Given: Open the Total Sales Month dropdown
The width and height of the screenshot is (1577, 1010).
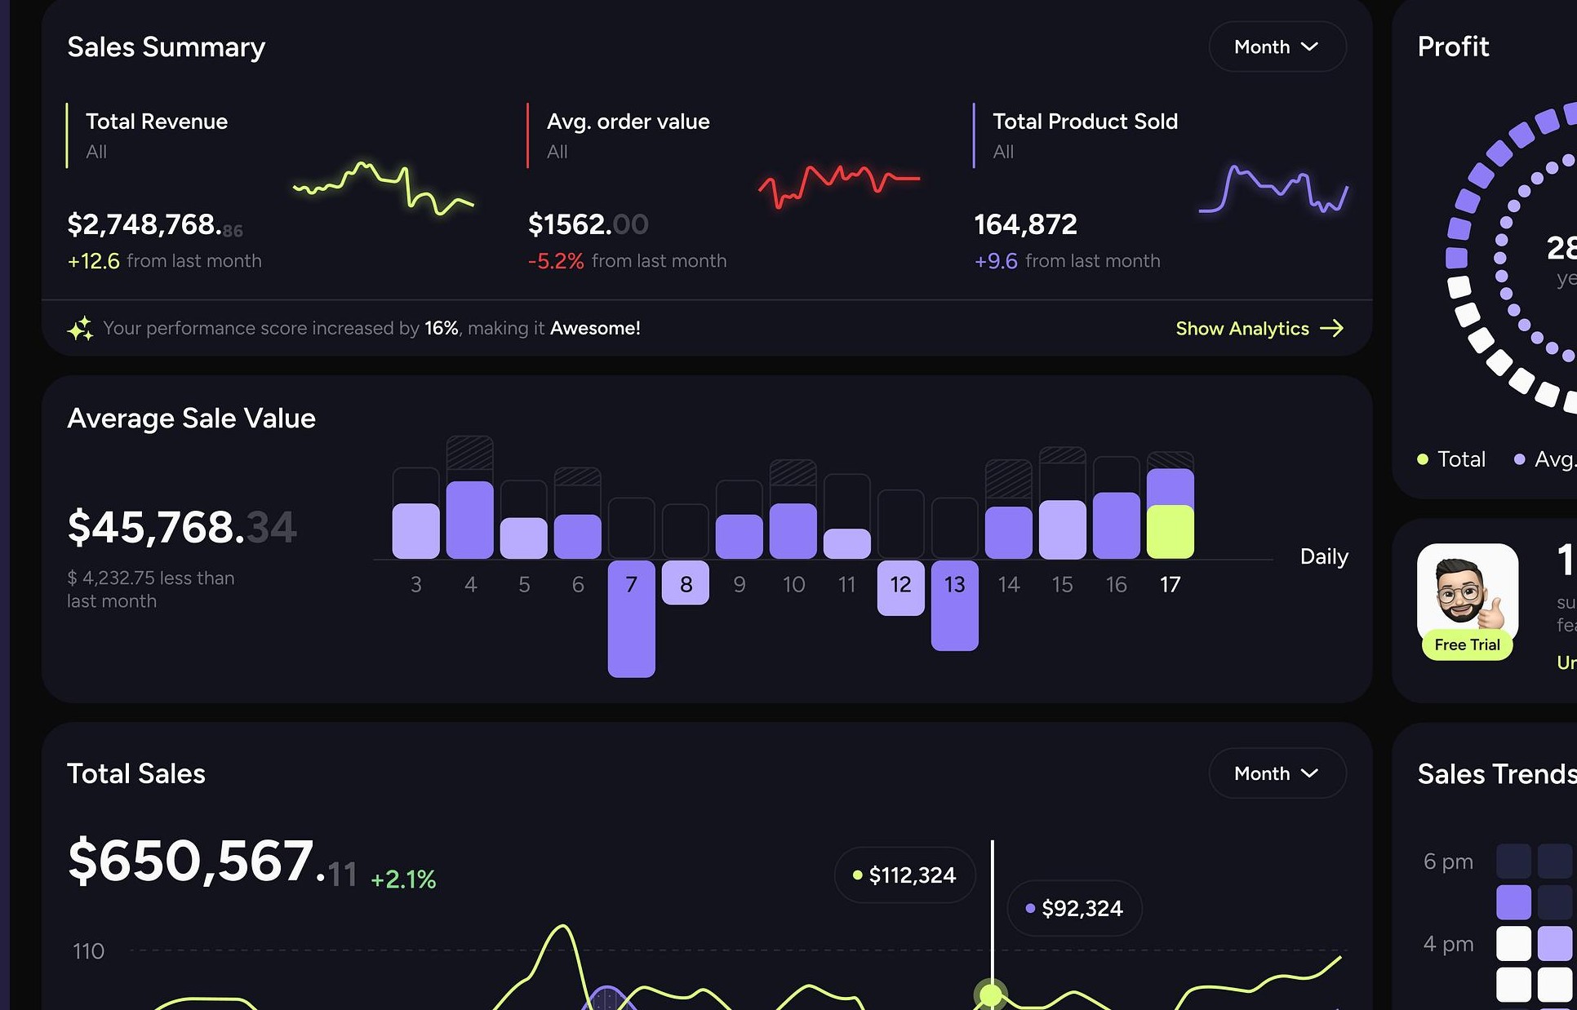Looking at the screenshot, I should tap(1277, 773).
